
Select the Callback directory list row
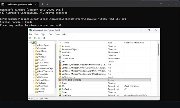[105, 55]
